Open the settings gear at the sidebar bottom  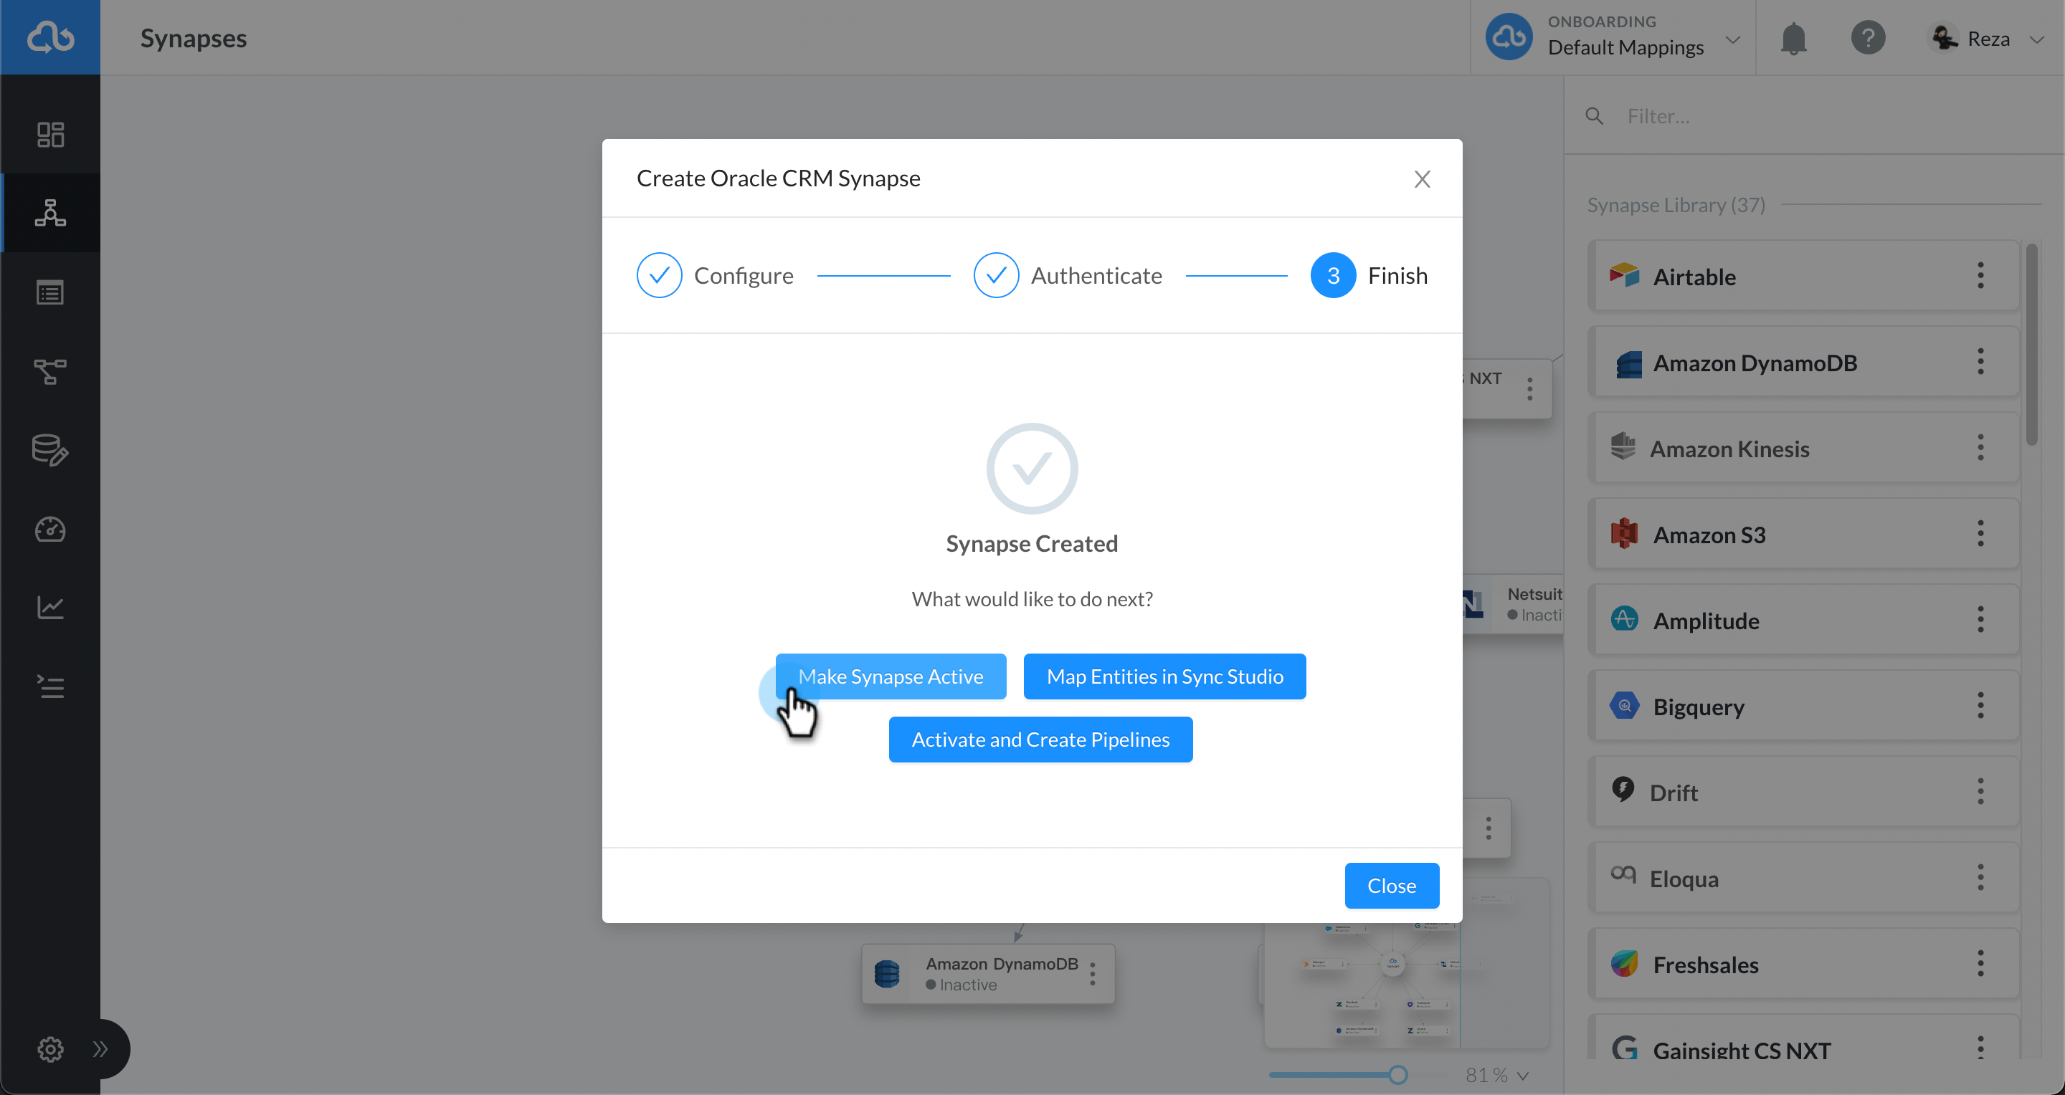pyautogui.click(x=50, y=1048)
